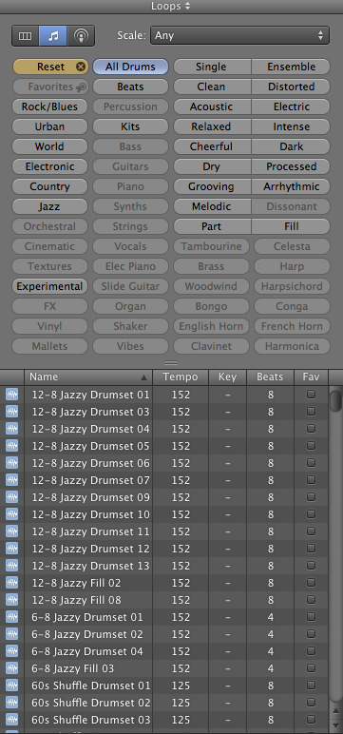Click loop icon for 12-8 Jazzy Drumset 12
This screenshot has width=343, height=734.
pos(11,549)
